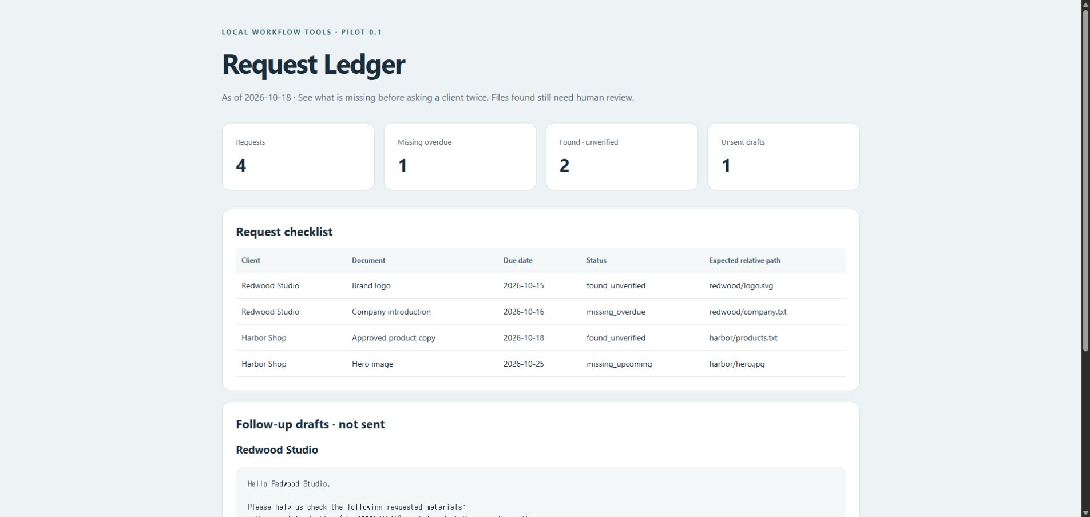Screen dimensions: 1090x517
Task: Click the missing_overdue status cell
Action: (x=616, y=312)
